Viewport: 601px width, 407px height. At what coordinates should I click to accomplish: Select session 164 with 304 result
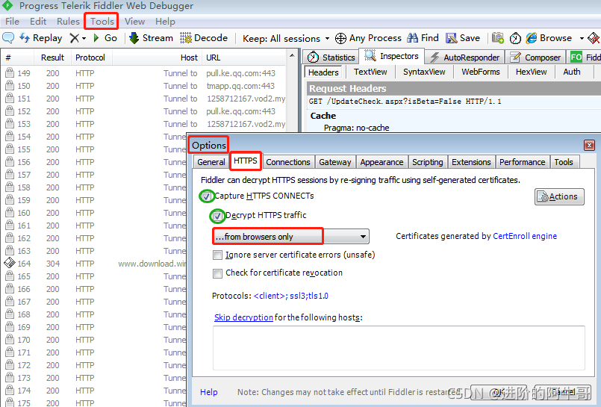click(95, 264)
